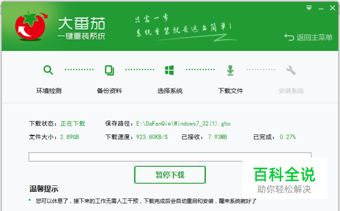Click the file size value 2.89GB
The image size is (340, 211).
pyautogui.click(x=69, y=137)
